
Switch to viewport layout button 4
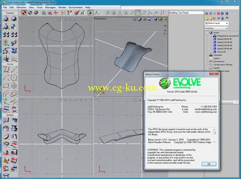[x=126, y=13]
